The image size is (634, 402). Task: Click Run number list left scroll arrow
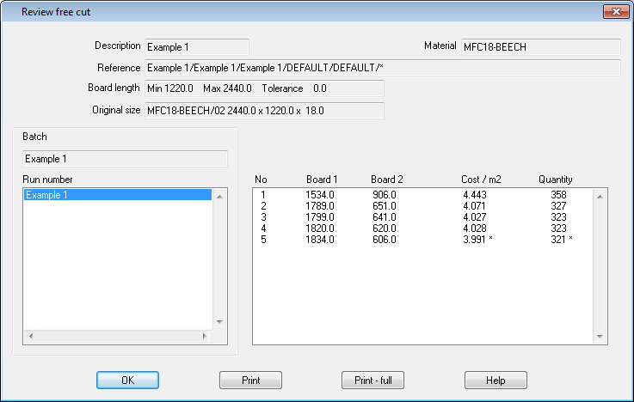pyautogui.click(x=31, y=336)
